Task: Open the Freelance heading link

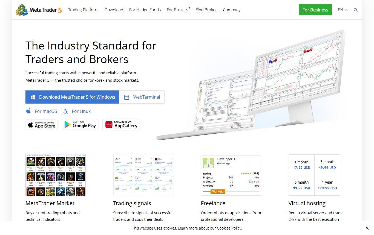Action: click(213, 203)
